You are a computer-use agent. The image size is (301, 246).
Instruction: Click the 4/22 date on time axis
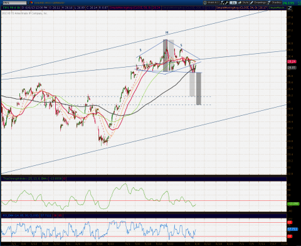click(x=110, y=243)
